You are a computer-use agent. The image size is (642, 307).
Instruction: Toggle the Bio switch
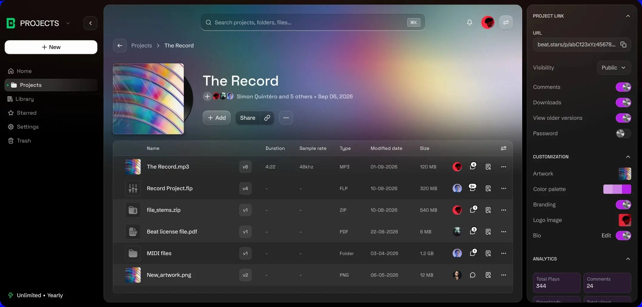tap(623, 235)
